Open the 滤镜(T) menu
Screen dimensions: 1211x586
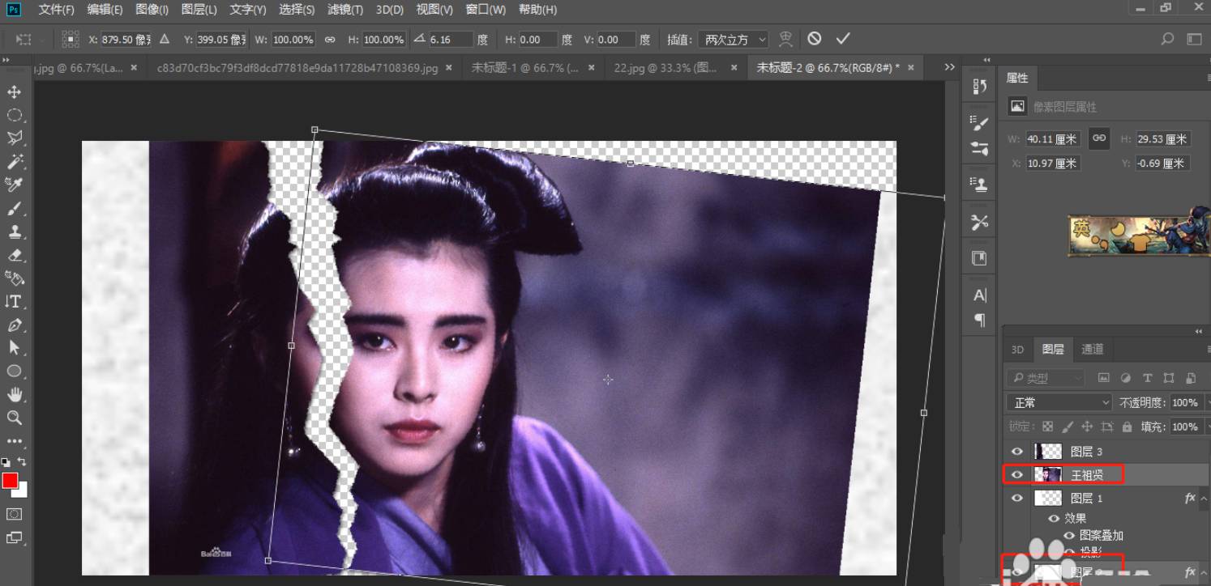coord(345,10)
